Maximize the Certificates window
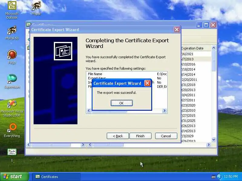This screenshot has width=242, height=181. point(206,25)
